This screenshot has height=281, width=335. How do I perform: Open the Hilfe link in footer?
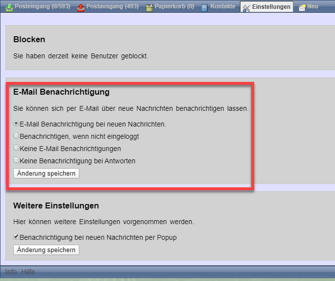pos(28,272)
